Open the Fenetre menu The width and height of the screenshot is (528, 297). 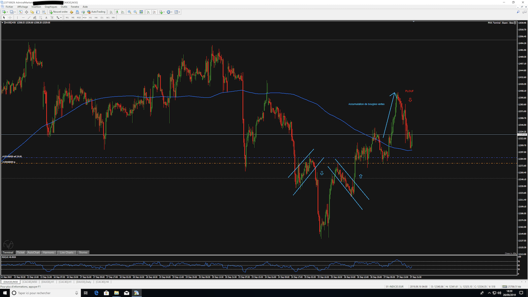pos(75,7)
